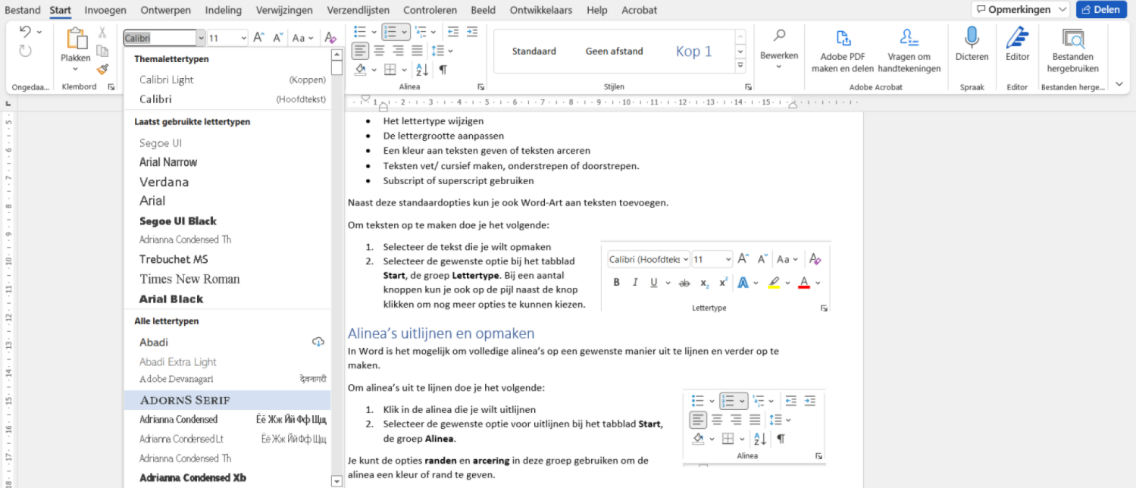
Task: Toggle paragraph marks visibility
Action: pos(443,70)
